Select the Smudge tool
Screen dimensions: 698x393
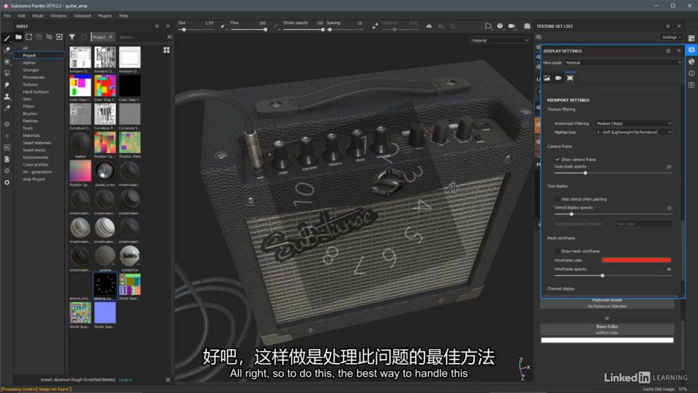7,85
